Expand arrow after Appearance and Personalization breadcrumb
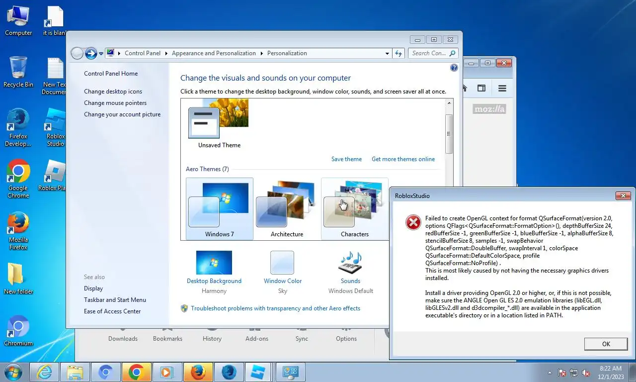The image size is (636, 382). 262,53
